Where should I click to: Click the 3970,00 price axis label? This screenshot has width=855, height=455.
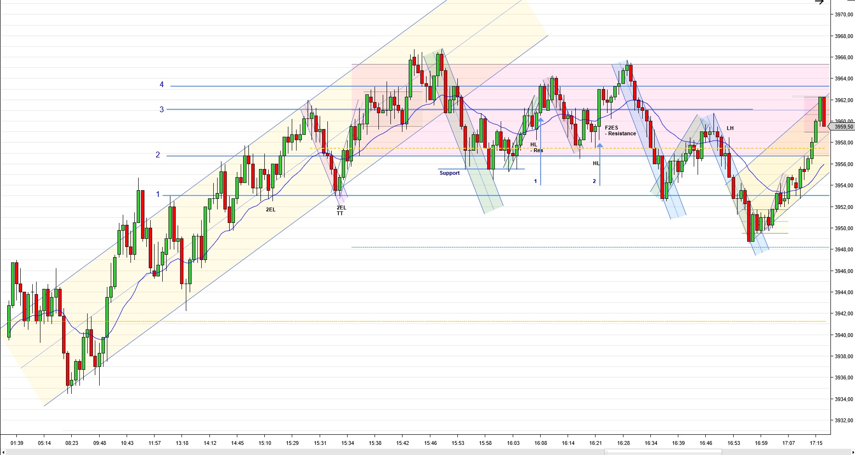point(843,15)
